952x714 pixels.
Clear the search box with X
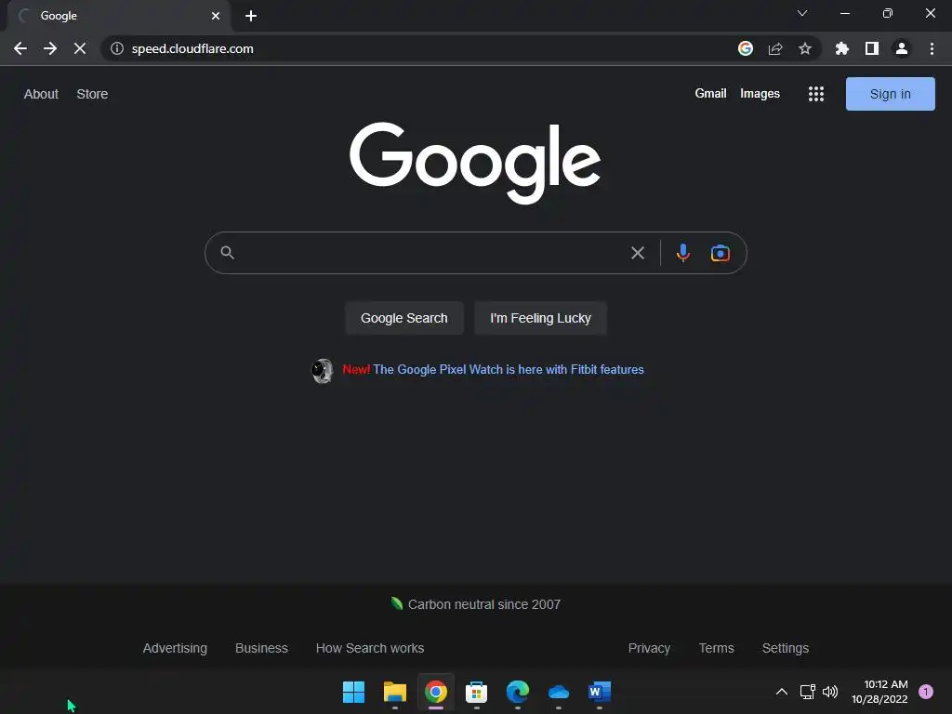click(638, 253)
